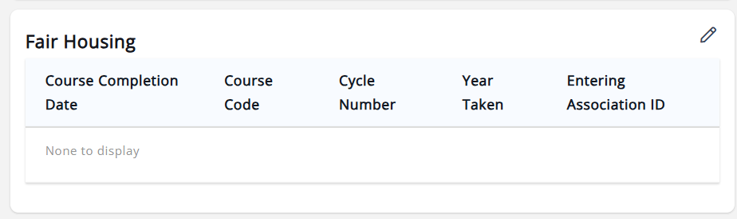The height and width of the screenshot is (219, 737).
Task: Select the Fair Housing section title
Action: pos(81,42)
